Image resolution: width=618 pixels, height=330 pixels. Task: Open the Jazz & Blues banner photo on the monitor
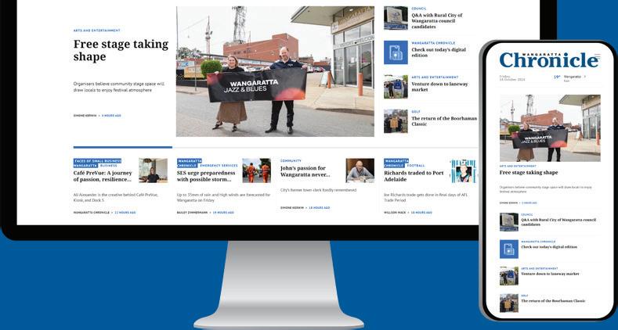click(275, 71)
